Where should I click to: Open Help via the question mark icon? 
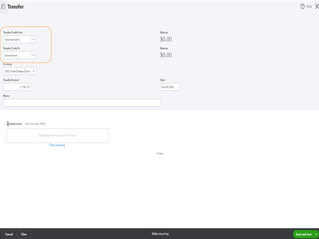point(302,6)
